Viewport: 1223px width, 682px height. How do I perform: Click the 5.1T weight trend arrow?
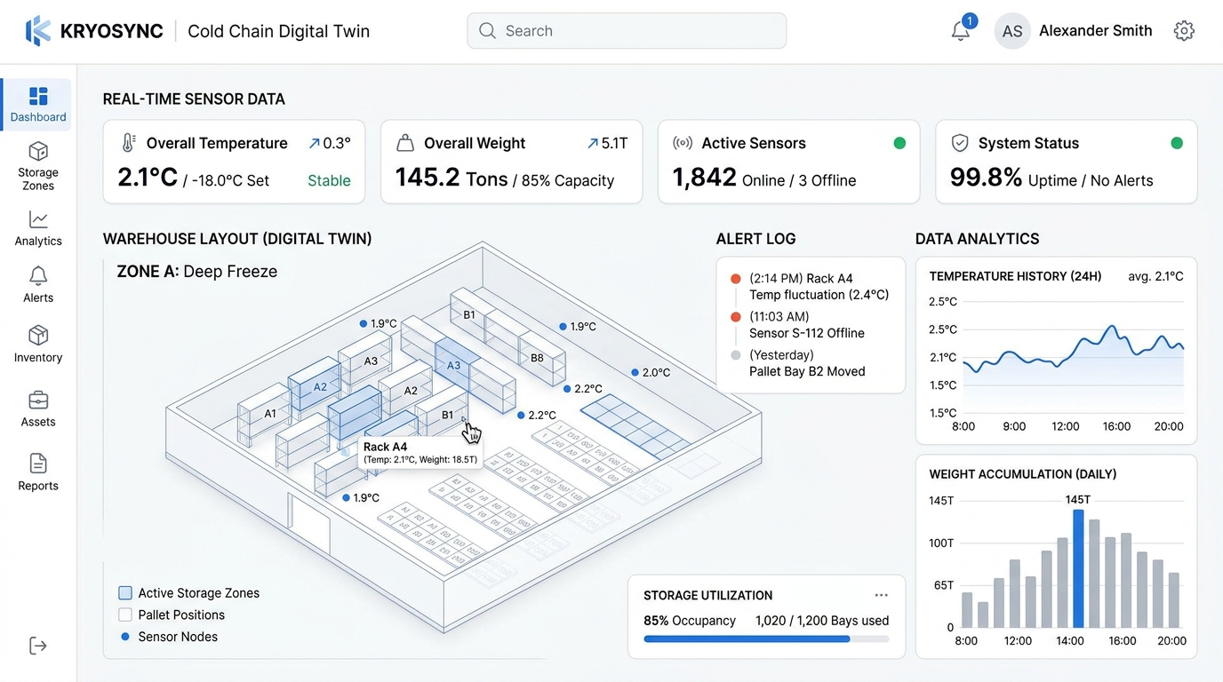(593, 143)
